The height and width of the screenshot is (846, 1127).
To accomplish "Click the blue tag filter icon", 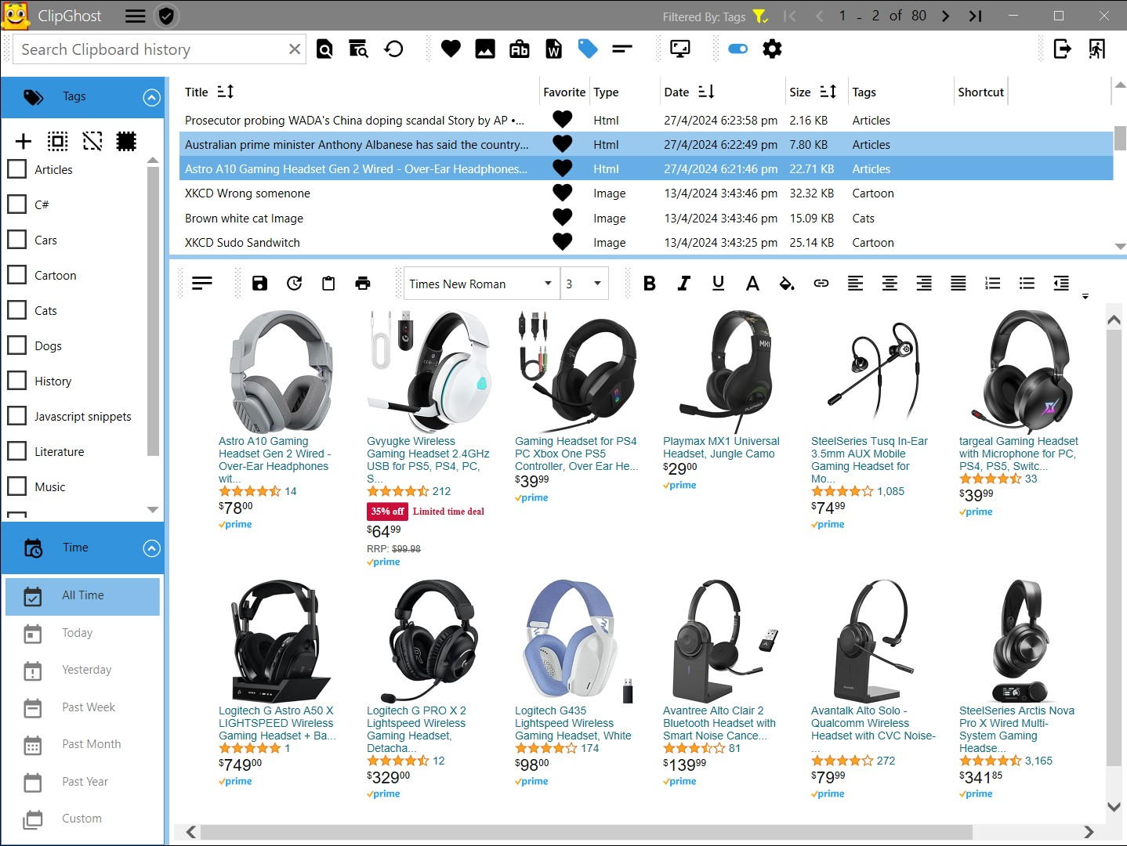I will [x=588, y=49].
